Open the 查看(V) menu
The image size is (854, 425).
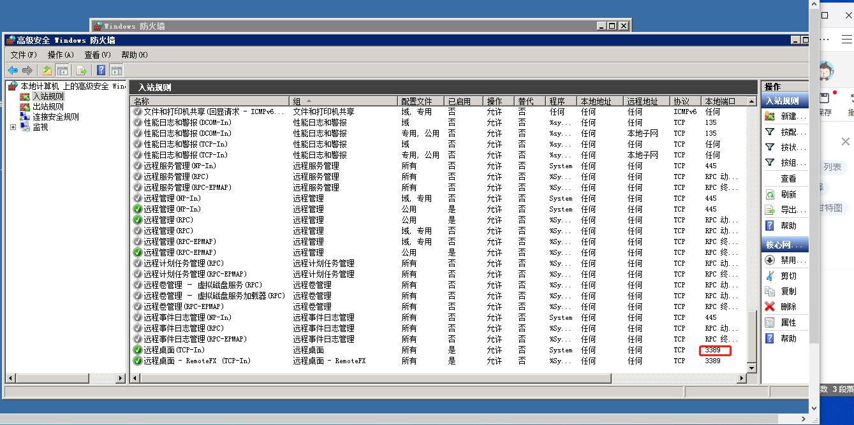(x=98, y=55)
